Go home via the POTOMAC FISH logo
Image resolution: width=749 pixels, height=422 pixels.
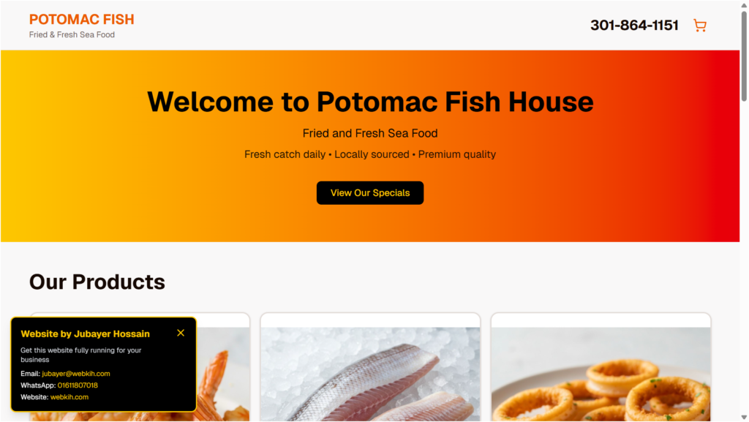(82, 20)
